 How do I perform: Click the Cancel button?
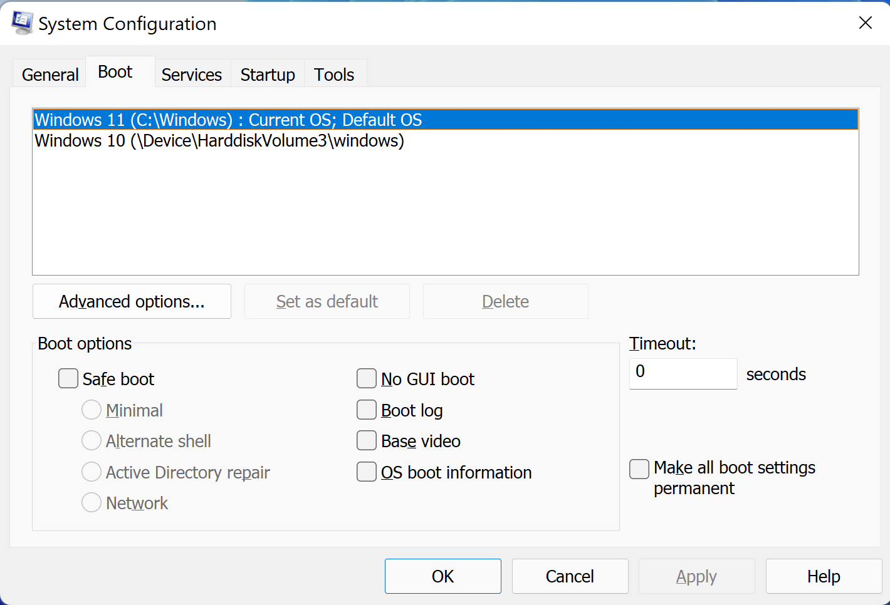(570, 576)
